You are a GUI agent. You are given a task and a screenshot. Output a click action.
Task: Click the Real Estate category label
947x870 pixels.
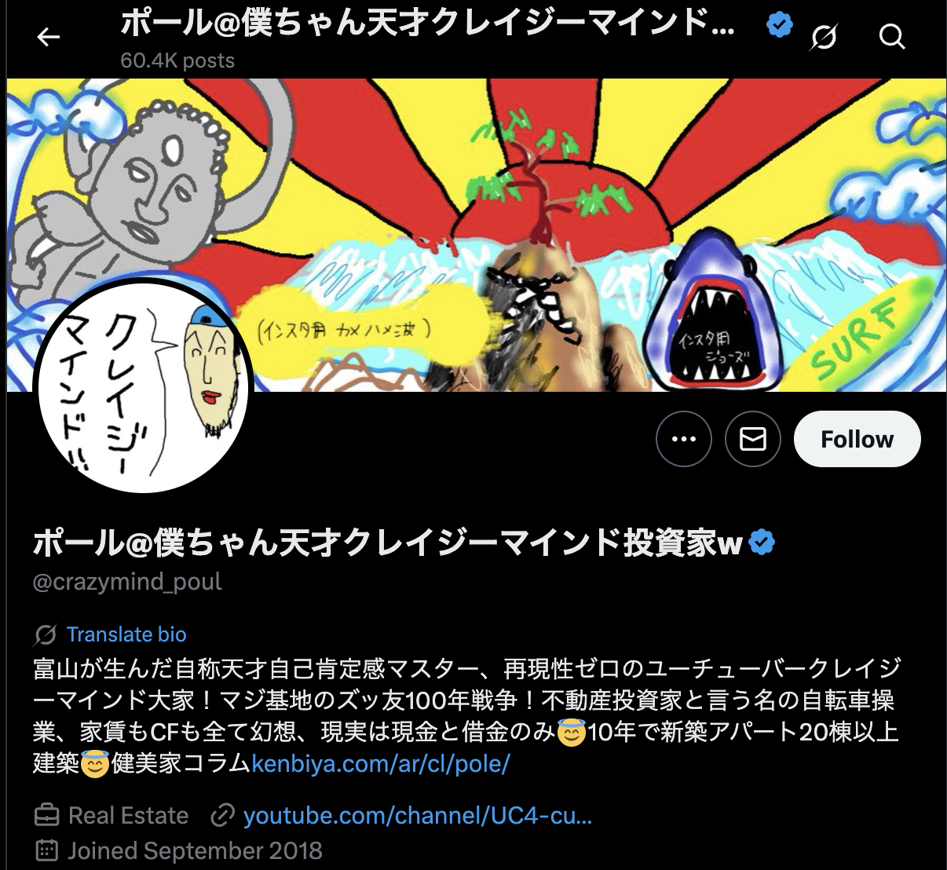point(129,815)
